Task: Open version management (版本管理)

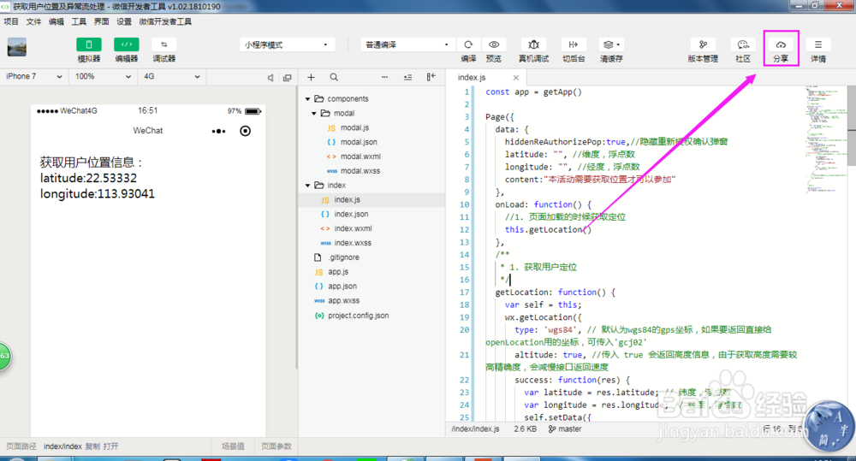Action: (703, 44)
